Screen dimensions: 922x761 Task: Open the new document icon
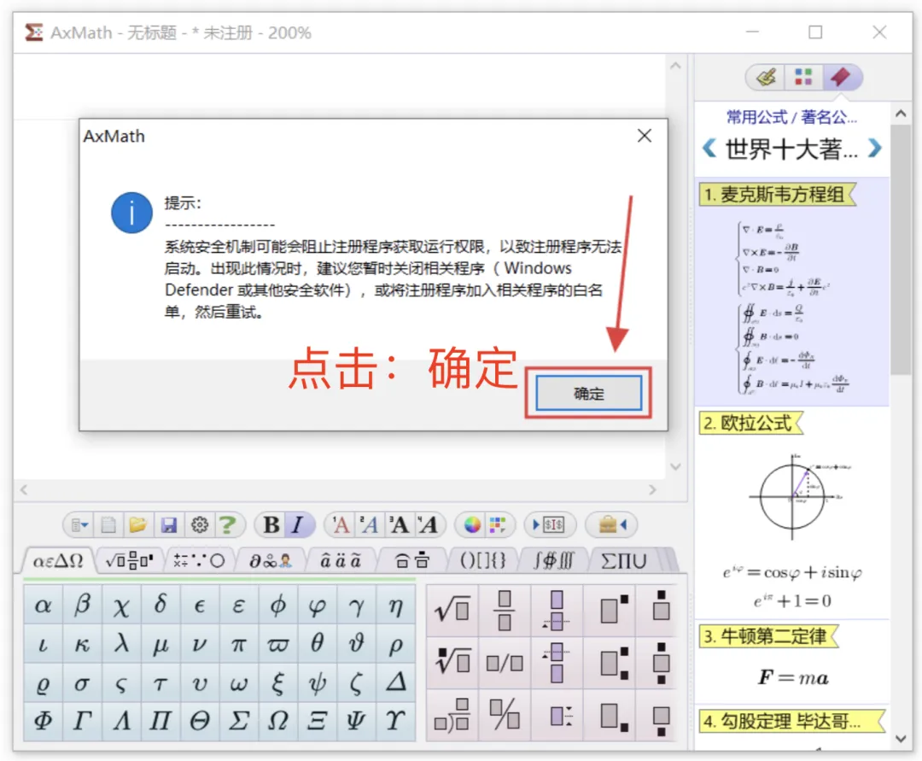(x=108, y=524)
